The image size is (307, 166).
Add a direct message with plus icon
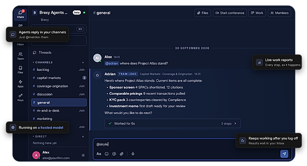tap(83, 137)
